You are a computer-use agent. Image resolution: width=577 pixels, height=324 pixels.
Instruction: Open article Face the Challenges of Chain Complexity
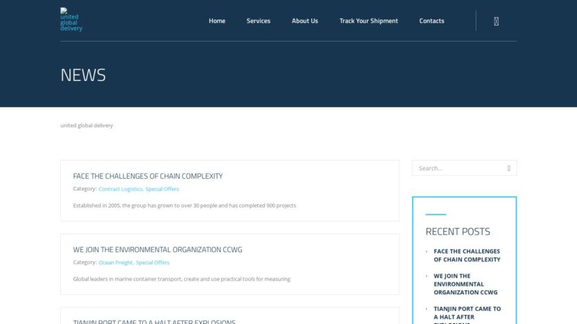pyautogui.click(x=148, y=176)
